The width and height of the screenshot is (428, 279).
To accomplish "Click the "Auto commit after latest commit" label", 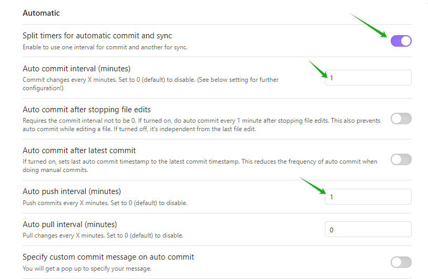I will [x=79, y=151].
